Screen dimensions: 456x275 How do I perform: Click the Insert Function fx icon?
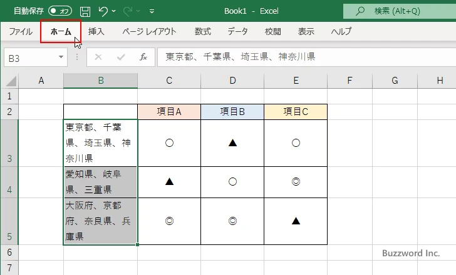143,57
